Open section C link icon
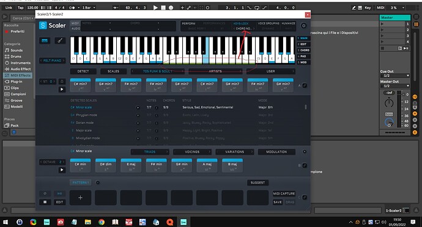 tap(305, 197)
